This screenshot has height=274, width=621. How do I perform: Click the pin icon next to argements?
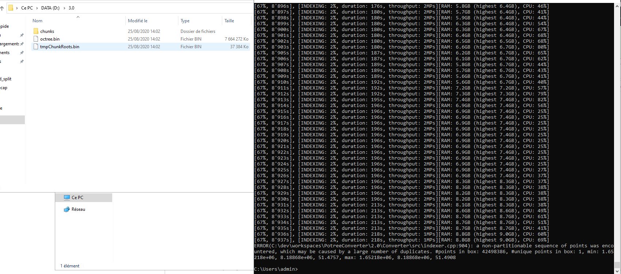tap(22, 44)
